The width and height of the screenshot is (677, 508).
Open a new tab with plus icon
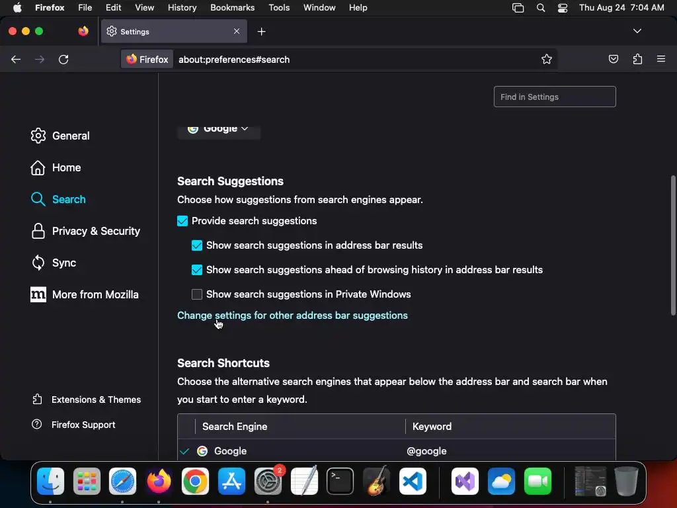pyautogui.click(x=261, y=32)
